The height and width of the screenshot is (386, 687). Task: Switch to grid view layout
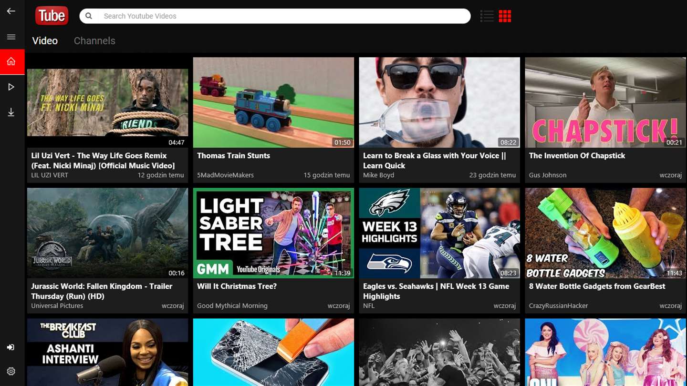coord(505,16)
